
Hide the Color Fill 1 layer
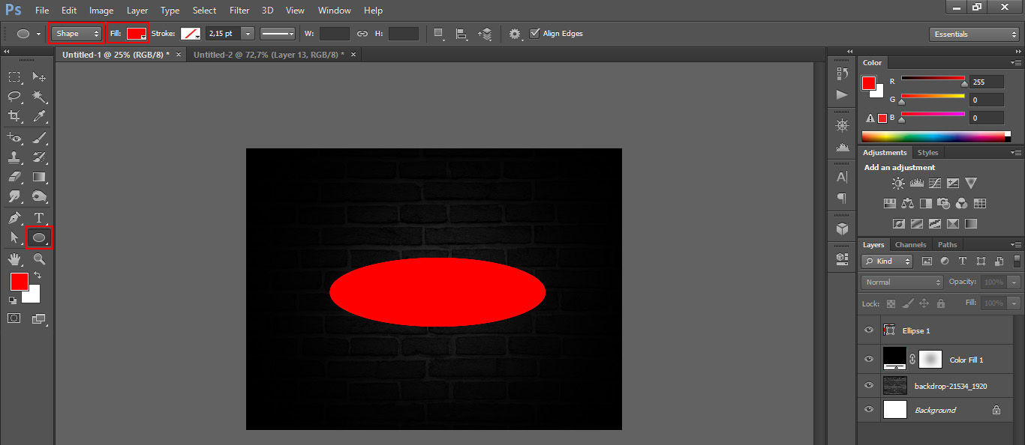coord(869,360)
